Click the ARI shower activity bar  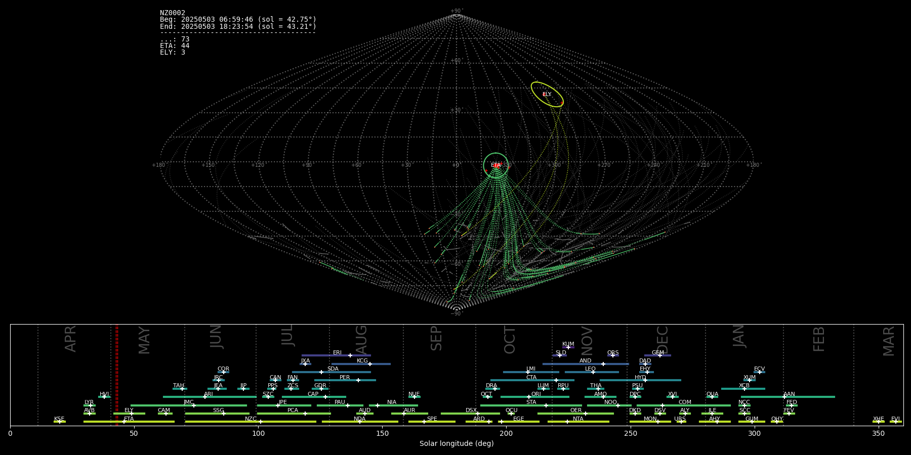point(210,397)
